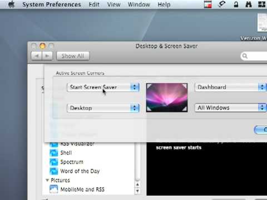Open the Dashboard corner dropdown
The width and height of the screenshot is (267, 200).
point(231,87)
